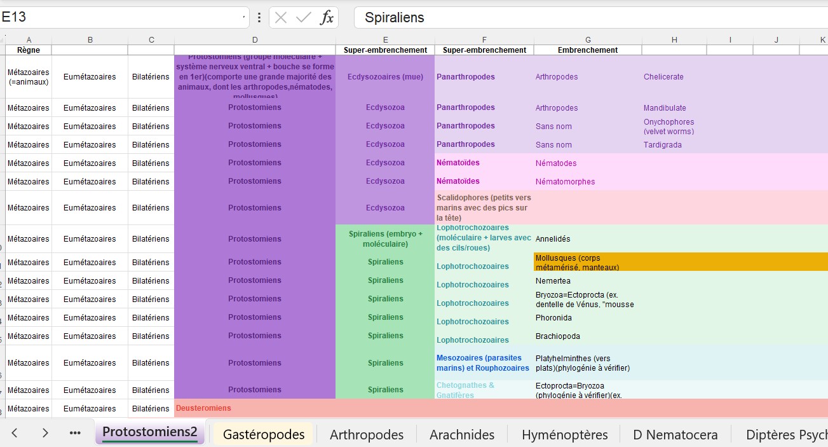Switch to Hyménoptères sheet tab
Viewport: 828px width, 447px height.
(565, 435)
